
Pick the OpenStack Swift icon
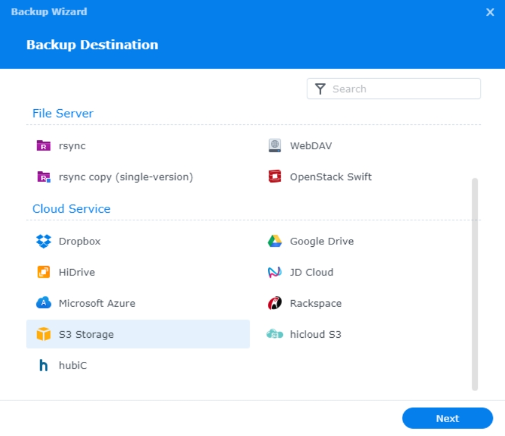(275, 177)
